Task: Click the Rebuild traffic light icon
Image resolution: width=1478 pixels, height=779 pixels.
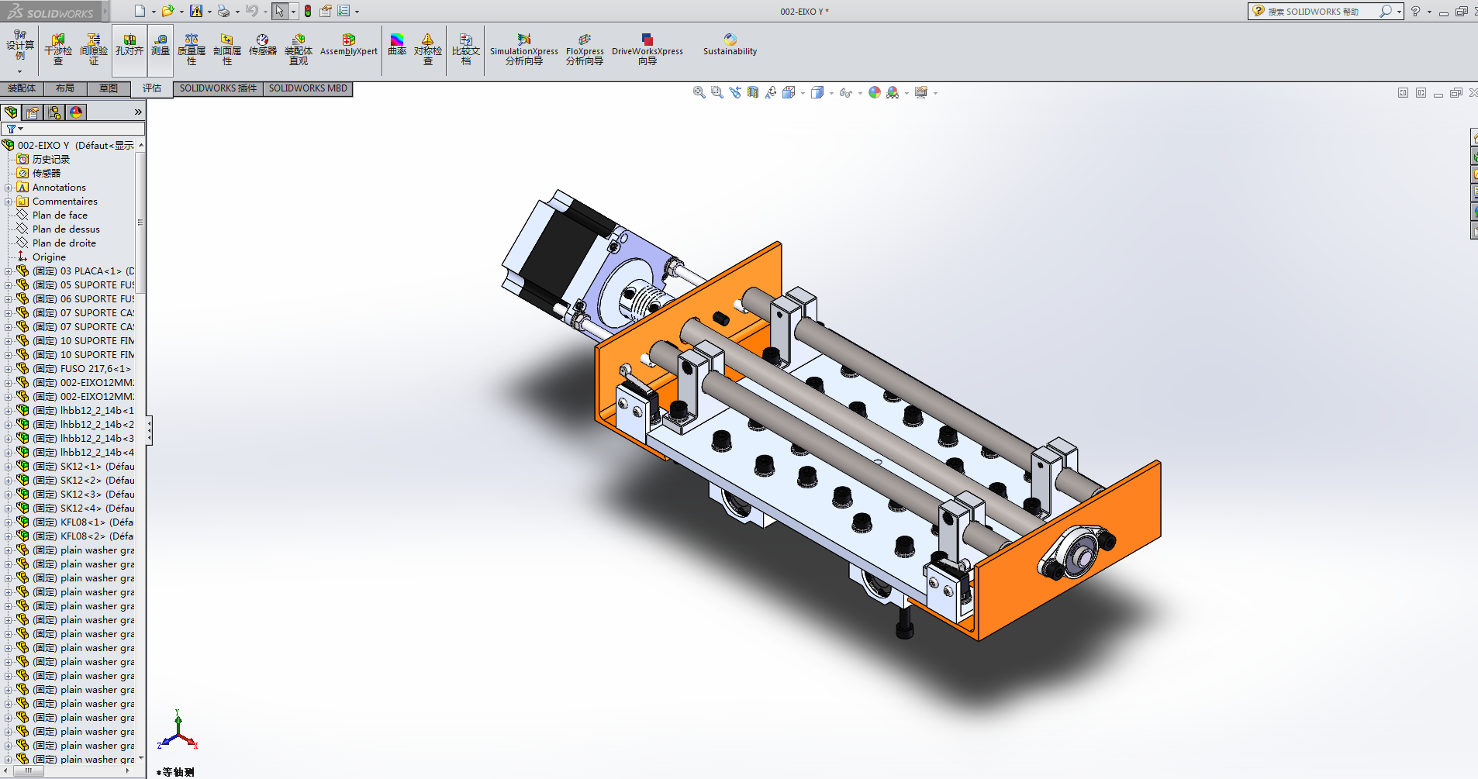Action: click(x=308, y=11)
